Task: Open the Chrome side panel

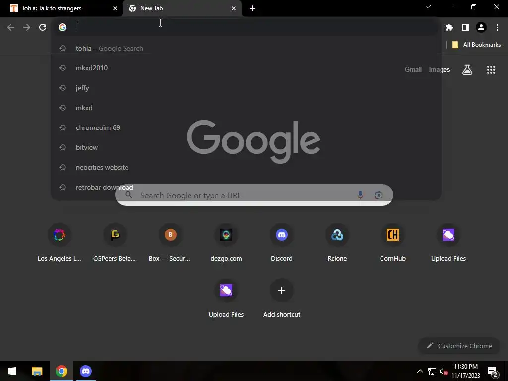Action: point(465,27)
